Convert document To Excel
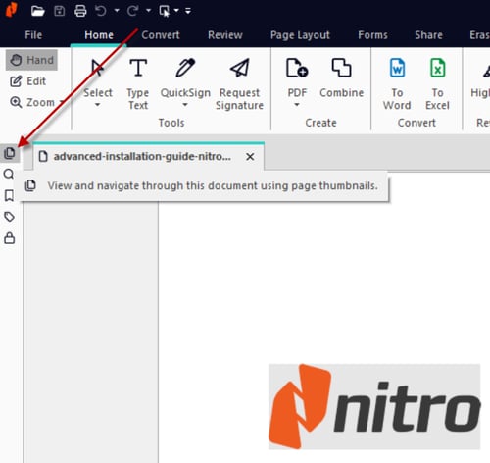This screenshot has width=490, height=463. click(x=437, y=84)
